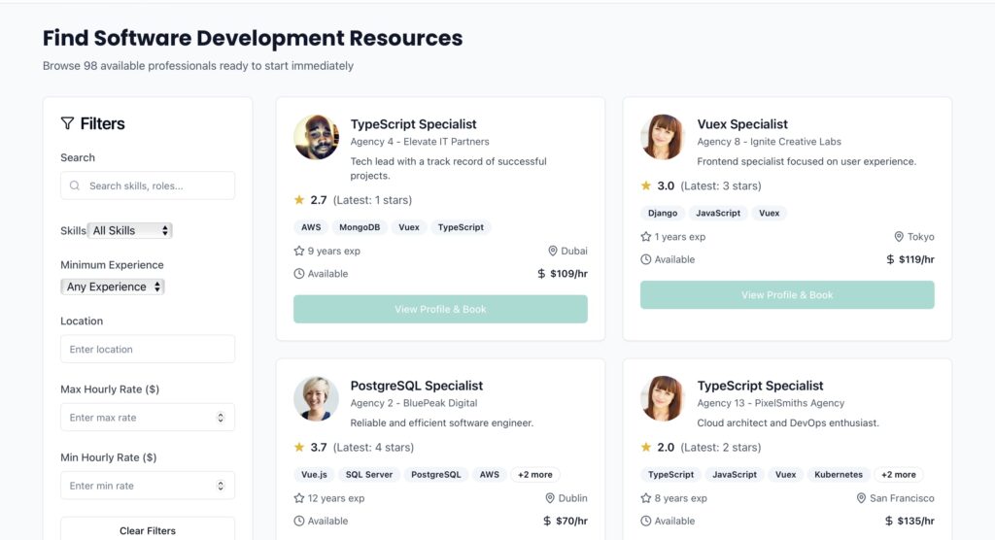Open PostgreSQL Specialist avatar image

[316, 398]
